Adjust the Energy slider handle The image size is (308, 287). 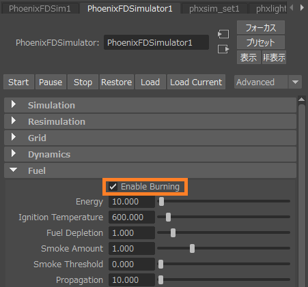tap(161, 202)
